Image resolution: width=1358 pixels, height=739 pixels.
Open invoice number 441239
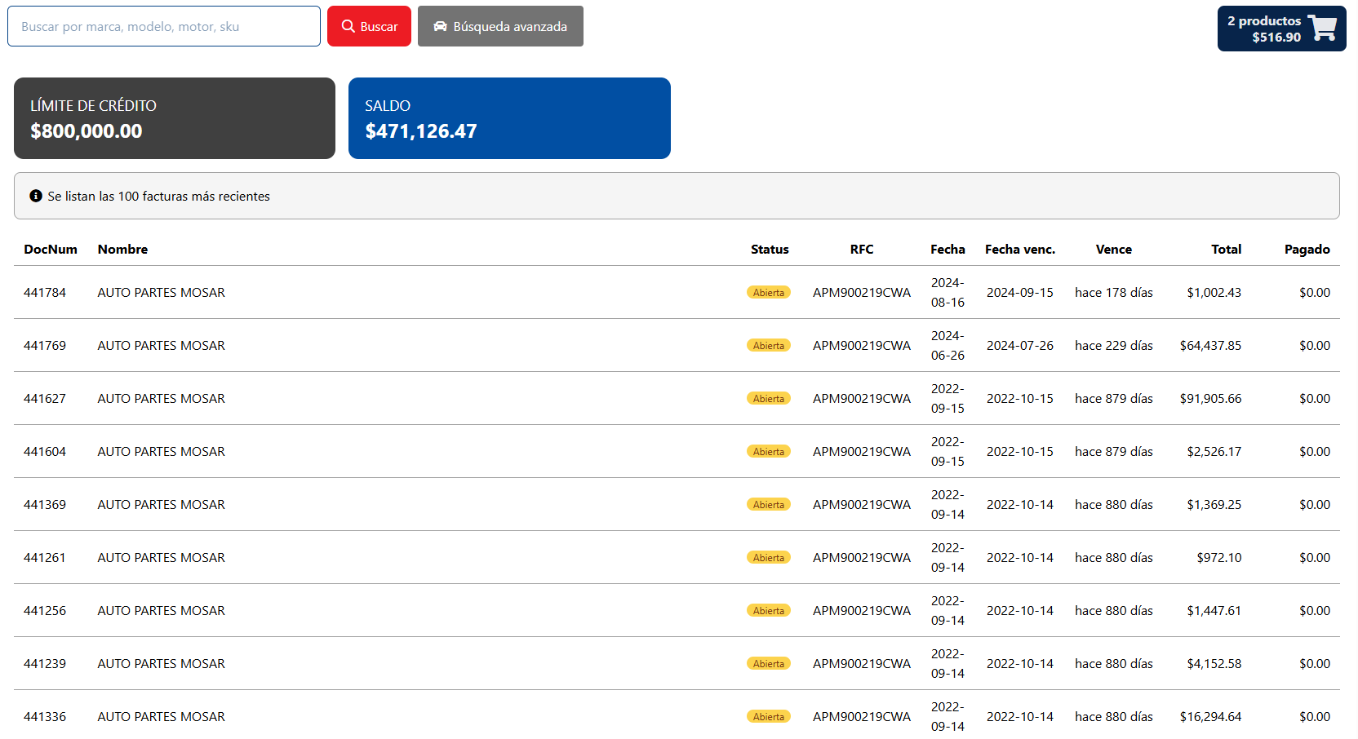[x=45, y=664]
